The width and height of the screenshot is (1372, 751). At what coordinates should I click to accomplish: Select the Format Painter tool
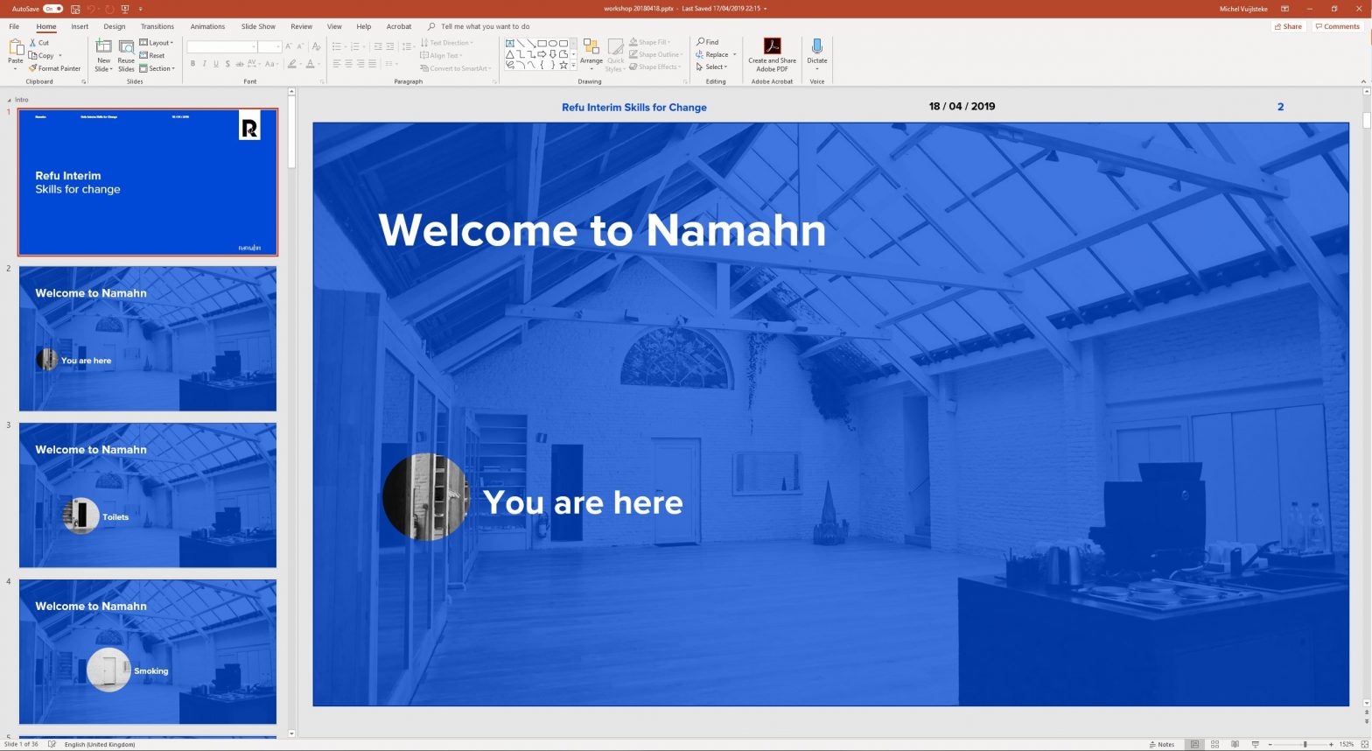[54, 68]
